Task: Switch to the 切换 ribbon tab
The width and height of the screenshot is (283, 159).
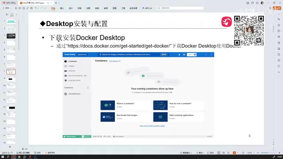Action: pos(80,8)
